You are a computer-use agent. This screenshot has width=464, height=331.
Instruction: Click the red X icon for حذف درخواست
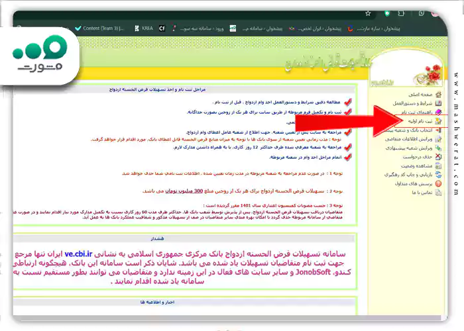pos(439,157)
